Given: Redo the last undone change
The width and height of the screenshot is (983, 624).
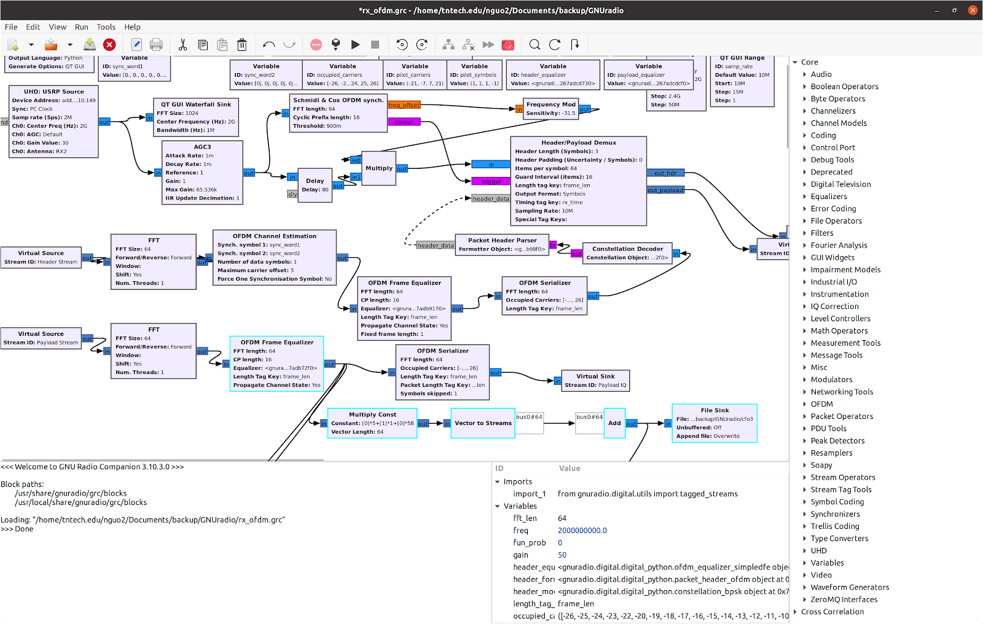Looking at the screenshot, I should tap(289, 44).
